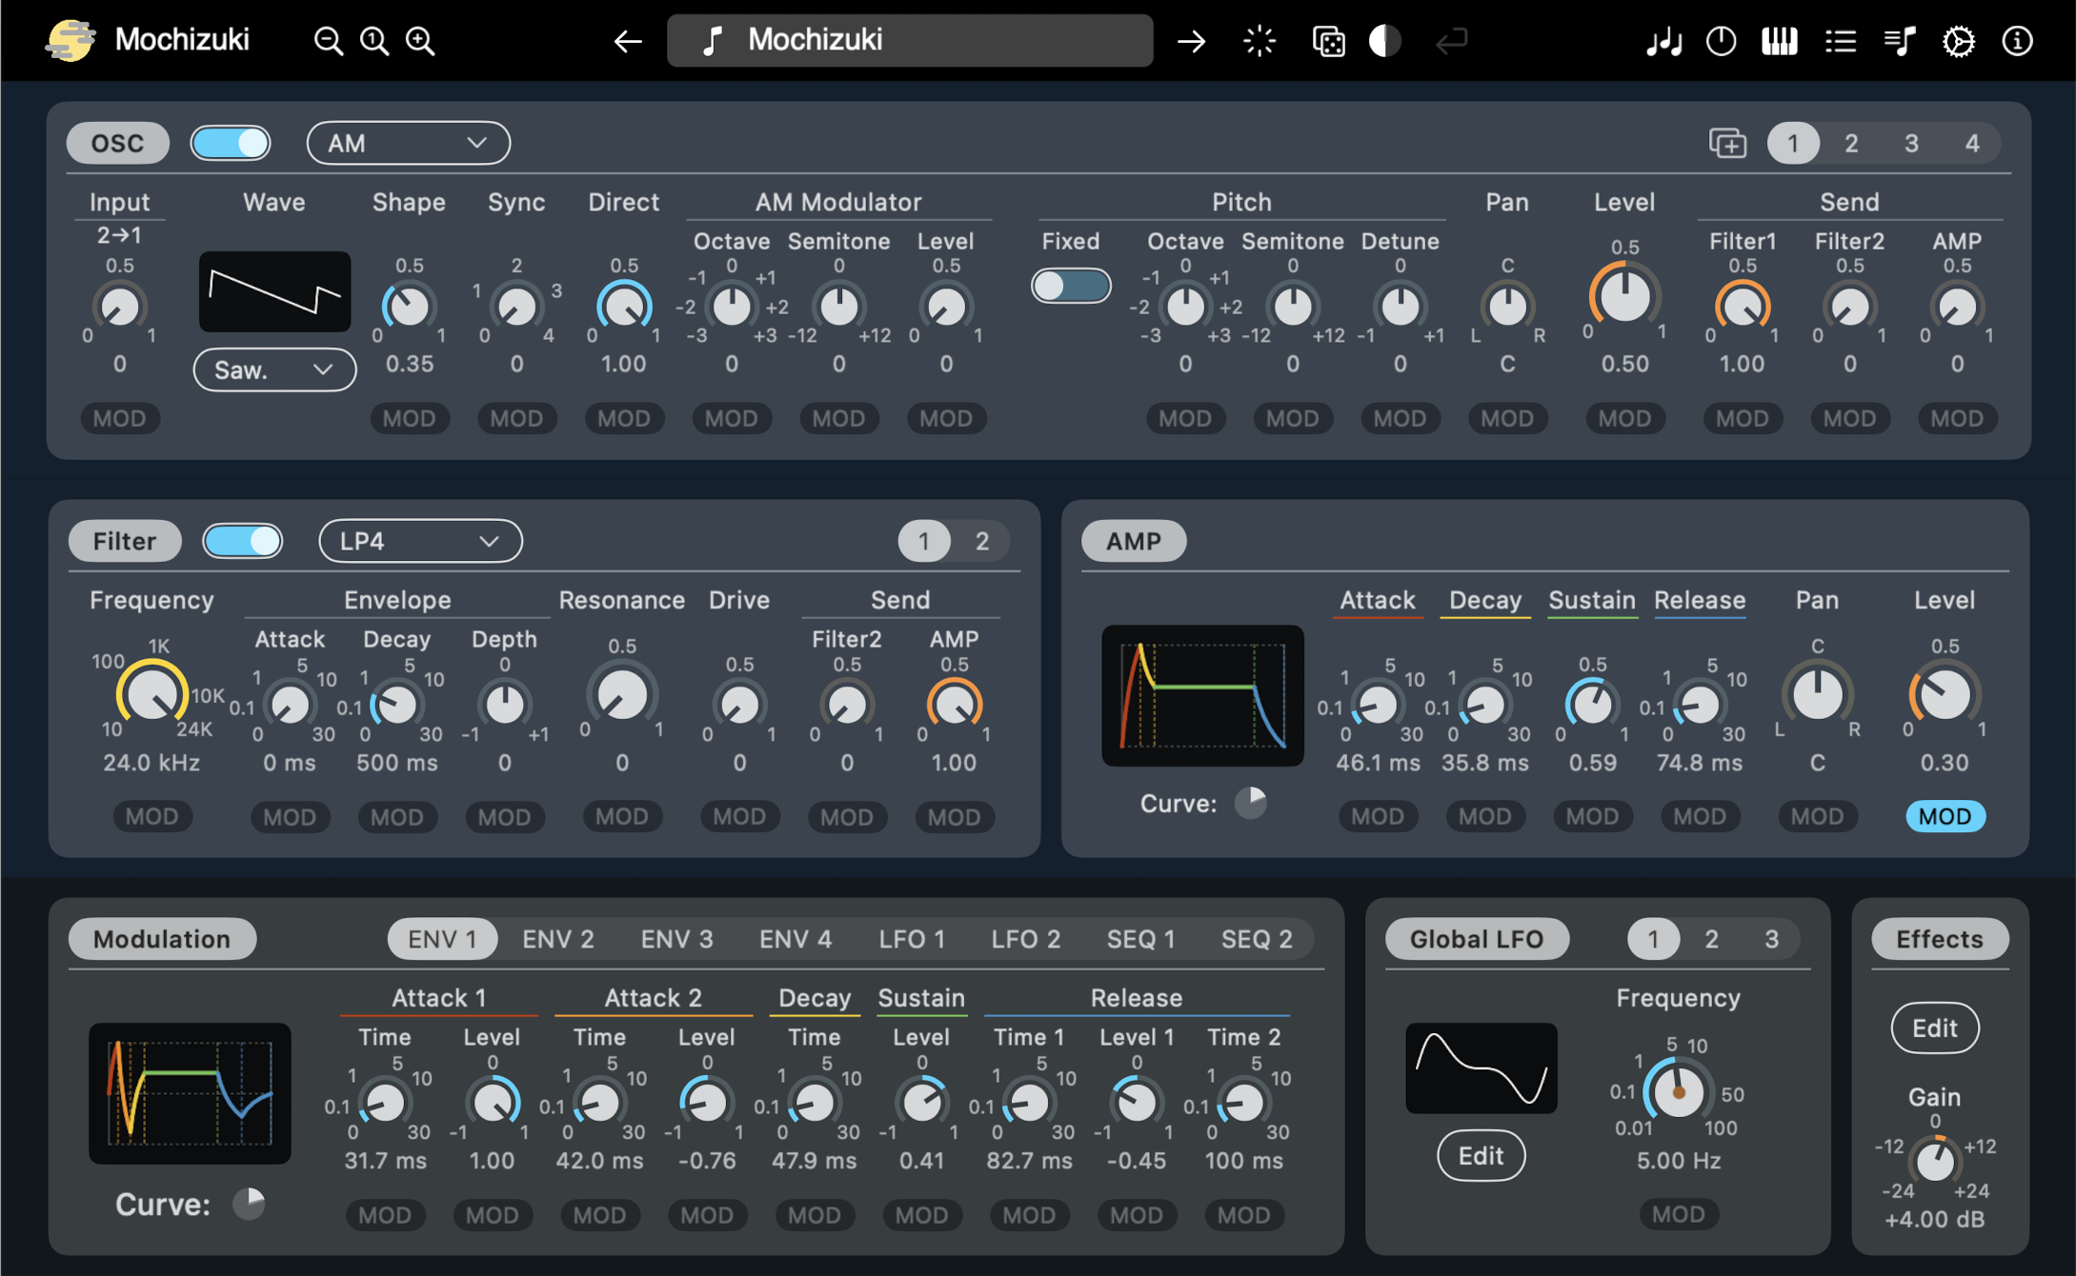Click the Filter section button
The height and width of the screenshot is (1276, 2076).
click(125, 541)
